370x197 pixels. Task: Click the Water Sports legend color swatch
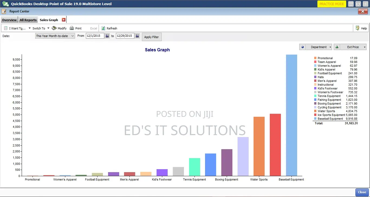pyautogui.click(x=315, y=111)
